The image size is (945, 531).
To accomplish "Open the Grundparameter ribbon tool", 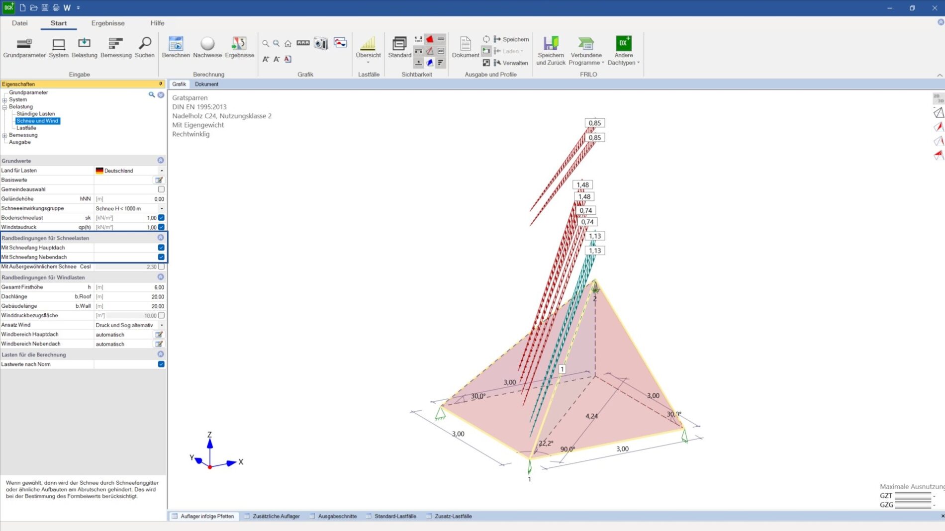I will coord(24,48).
